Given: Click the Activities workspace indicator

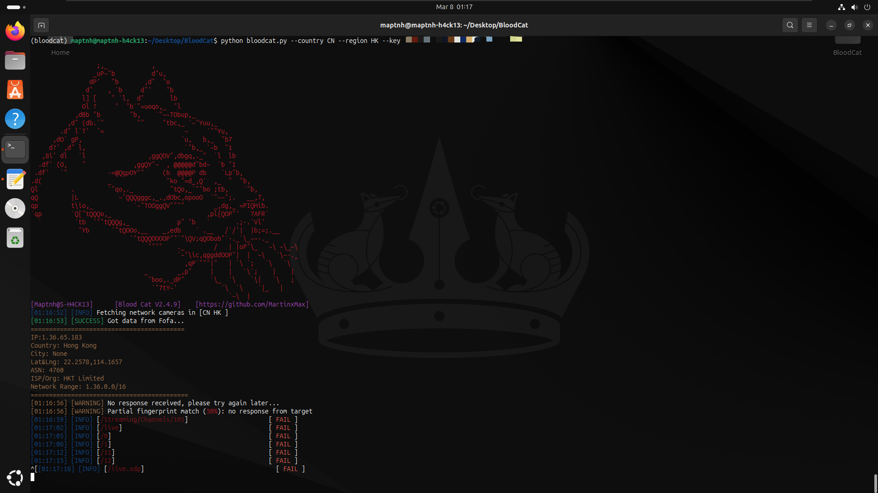Looking at the screenshot, I should [x=16, y=7].
